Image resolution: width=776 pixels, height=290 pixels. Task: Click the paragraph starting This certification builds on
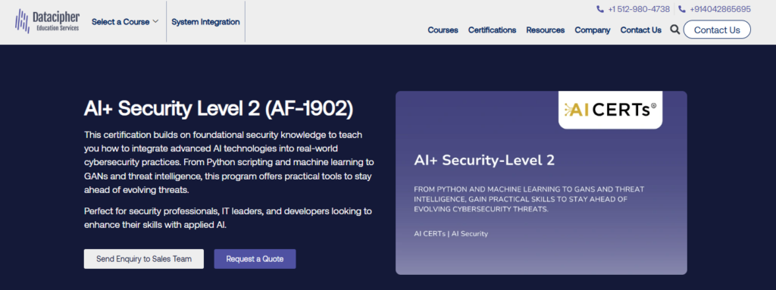[229, 162]
